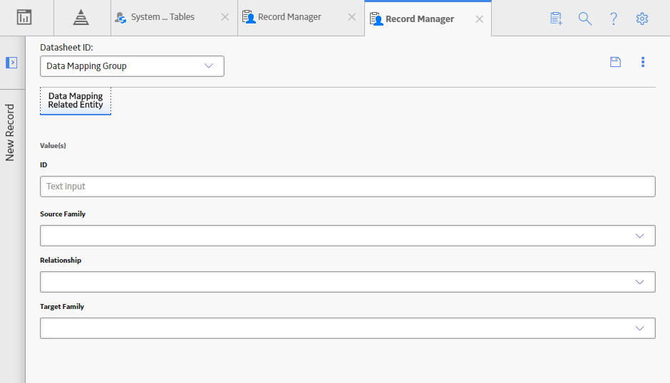
Task: Expand the left sidebar panel toggle
Action: [11, 63]
